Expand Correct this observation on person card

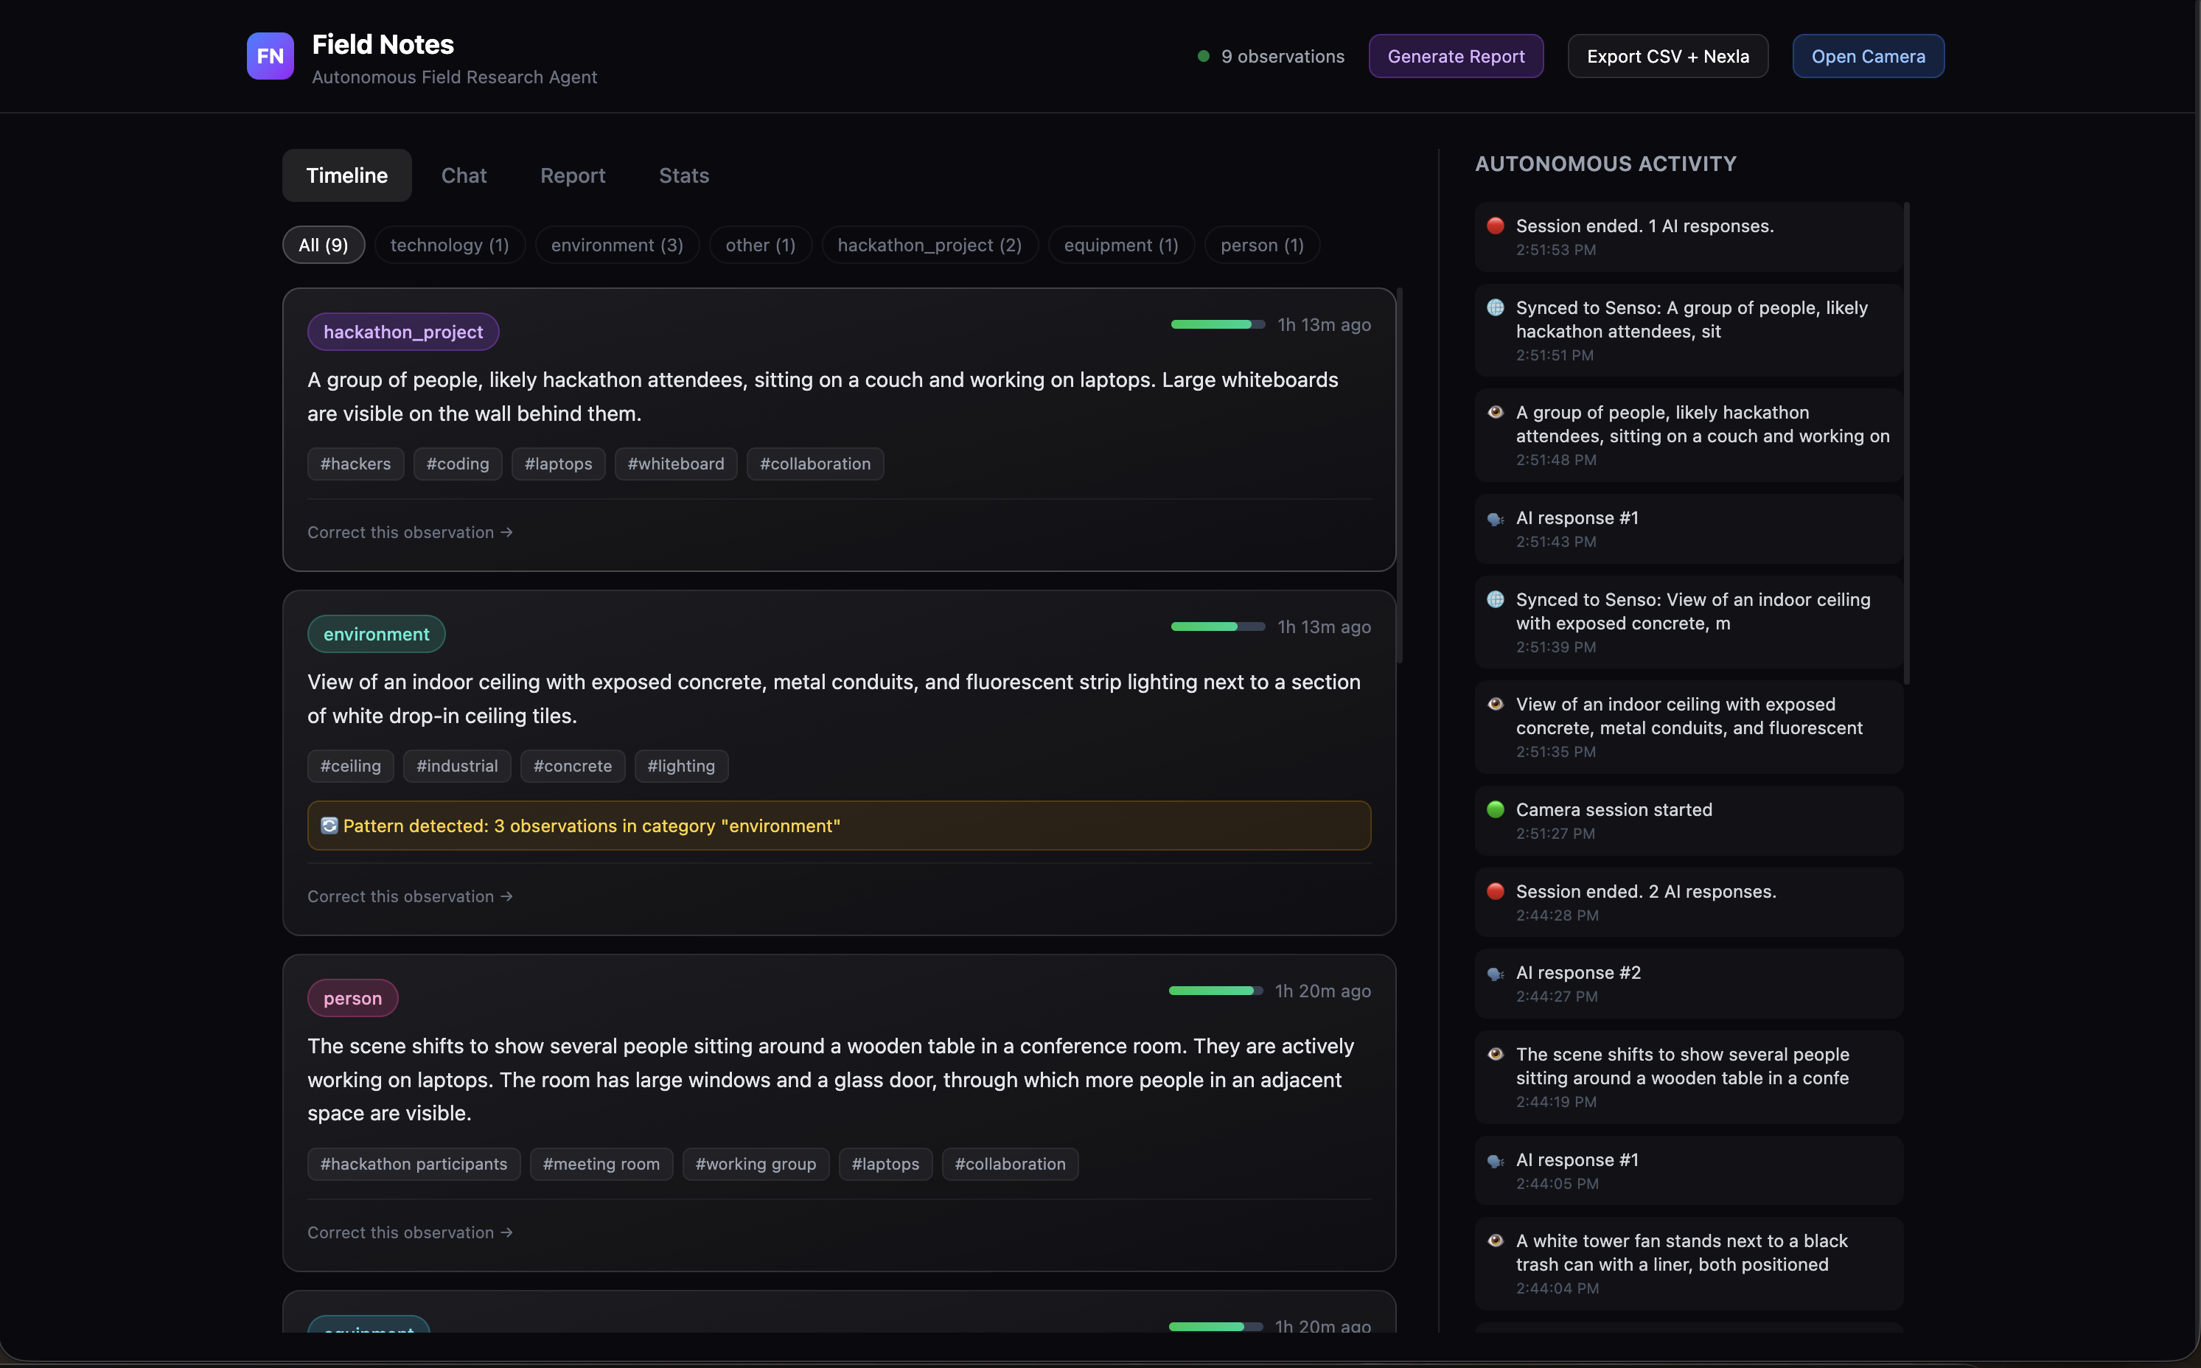pos(410,1233)
